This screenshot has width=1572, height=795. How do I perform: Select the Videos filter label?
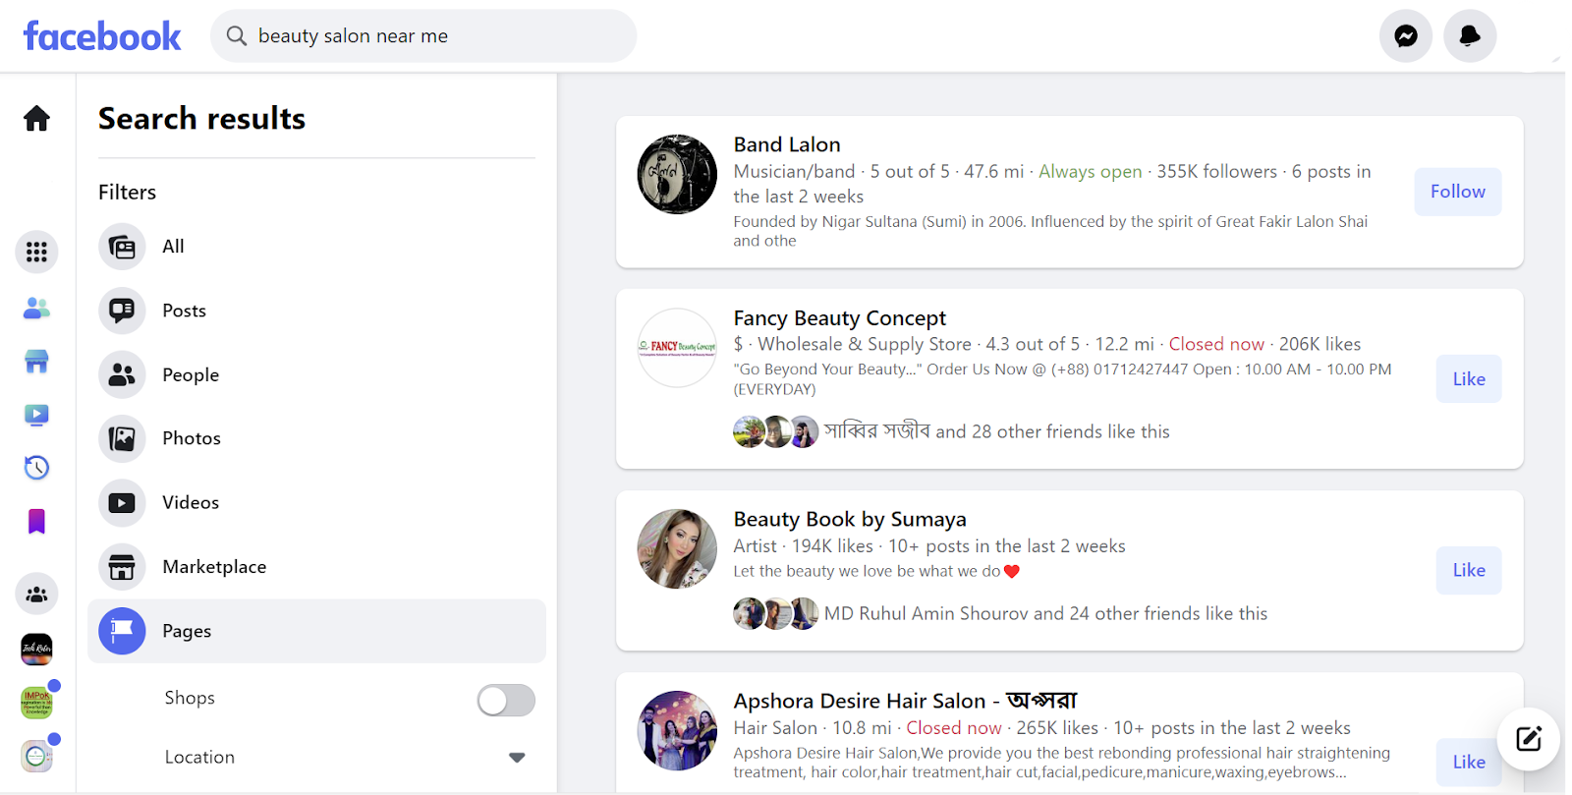coord(191,503)
